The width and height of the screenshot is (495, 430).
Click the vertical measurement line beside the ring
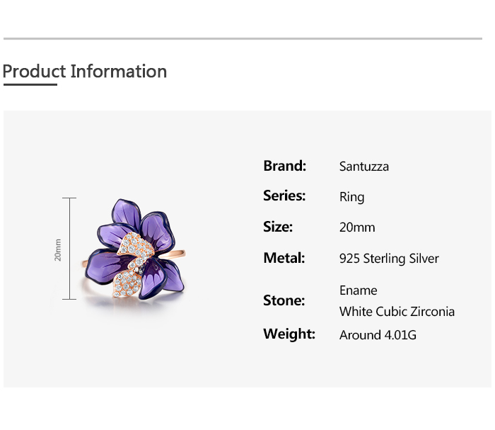point(69,249)
